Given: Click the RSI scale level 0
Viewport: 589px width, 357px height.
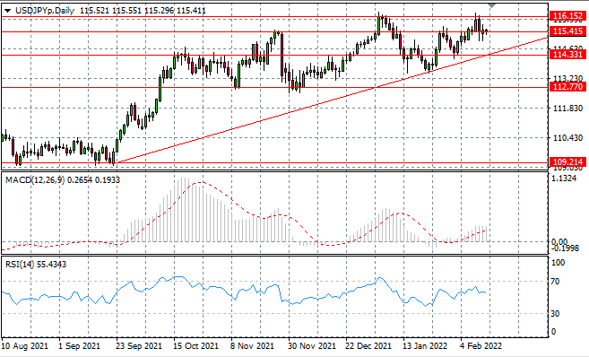Looking at the screenshot, I should click(553, 332).
